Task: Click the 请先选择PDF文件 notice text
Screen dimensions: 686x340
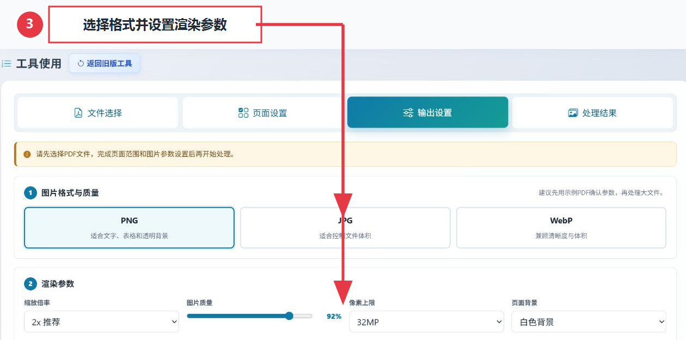Action: point(135,154)
